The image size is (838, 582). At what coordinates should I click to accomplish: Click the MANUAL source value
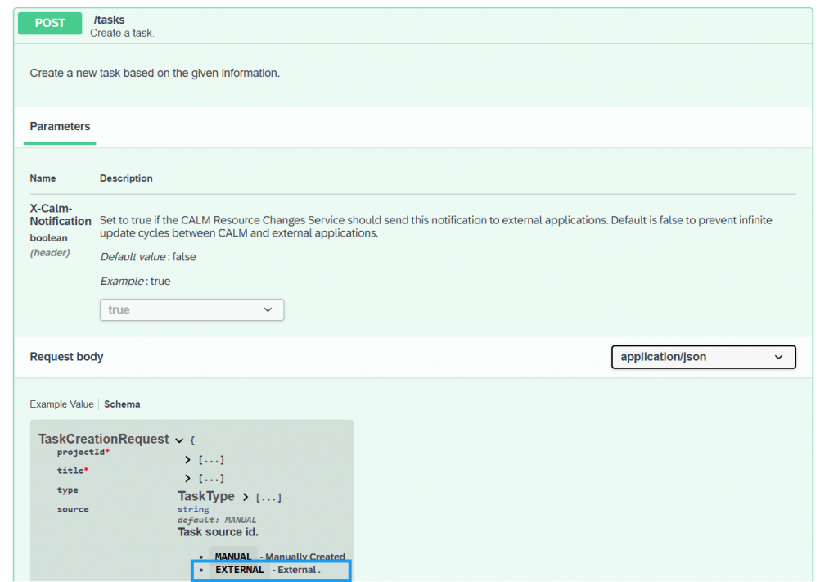pyautogui.click(x=233, y=557)
